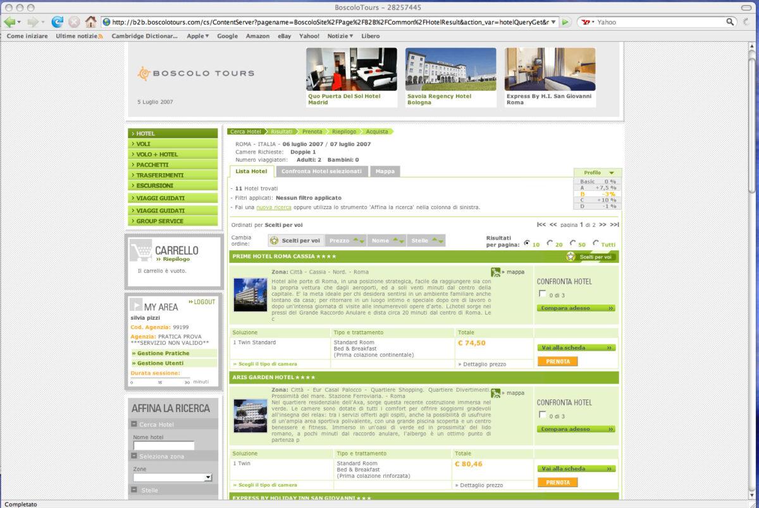Go to previous results page arrows
Image resolution: width=759 pixels, height=508 pixels.
553,224
